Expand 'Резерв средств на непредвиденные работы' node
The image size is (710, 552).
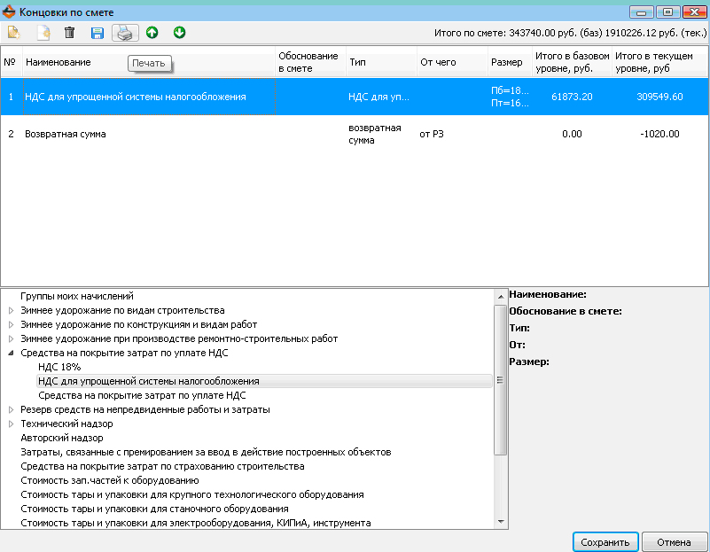[11, 409]
